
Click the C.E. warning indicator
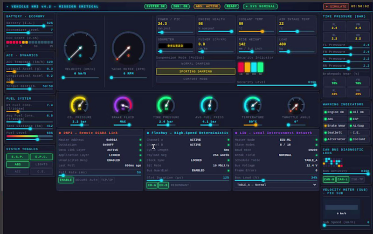pyautogui.click(x=359, y=132)
